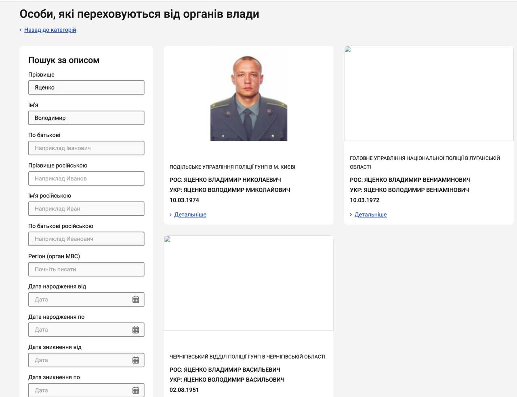517x397 pixels.
Task: Click 'УКР: ЯЦЕНКО ВОЛОДИМИР ВАСИЛЬОВИЧ' text
Action: coord(227,380)
